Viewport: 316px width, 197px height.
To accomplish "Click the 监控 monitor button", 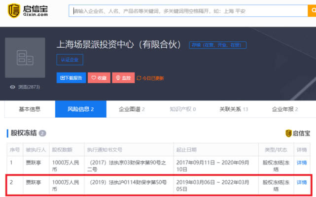I will pos(123,78).
